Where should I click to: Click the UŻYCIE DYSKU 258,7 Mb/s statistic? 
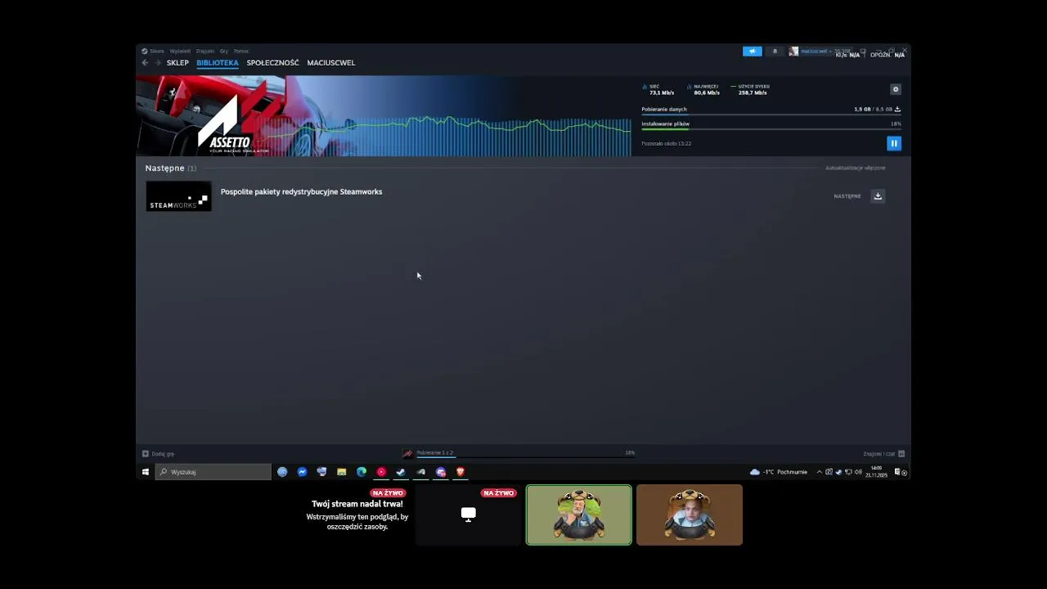751,89
